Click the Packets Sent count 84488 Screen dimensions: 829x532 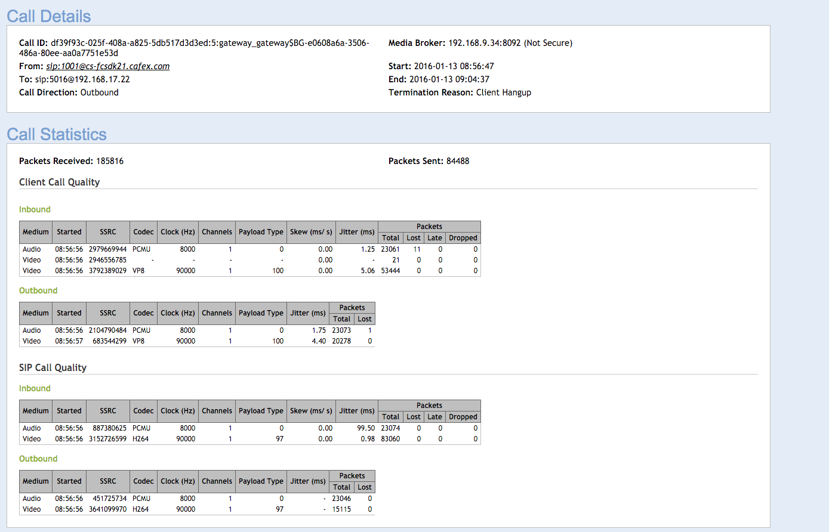[458, 161]
